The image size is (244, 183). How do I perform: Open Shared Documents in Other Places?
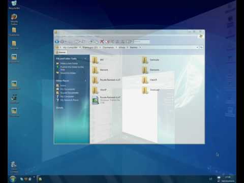68,93
